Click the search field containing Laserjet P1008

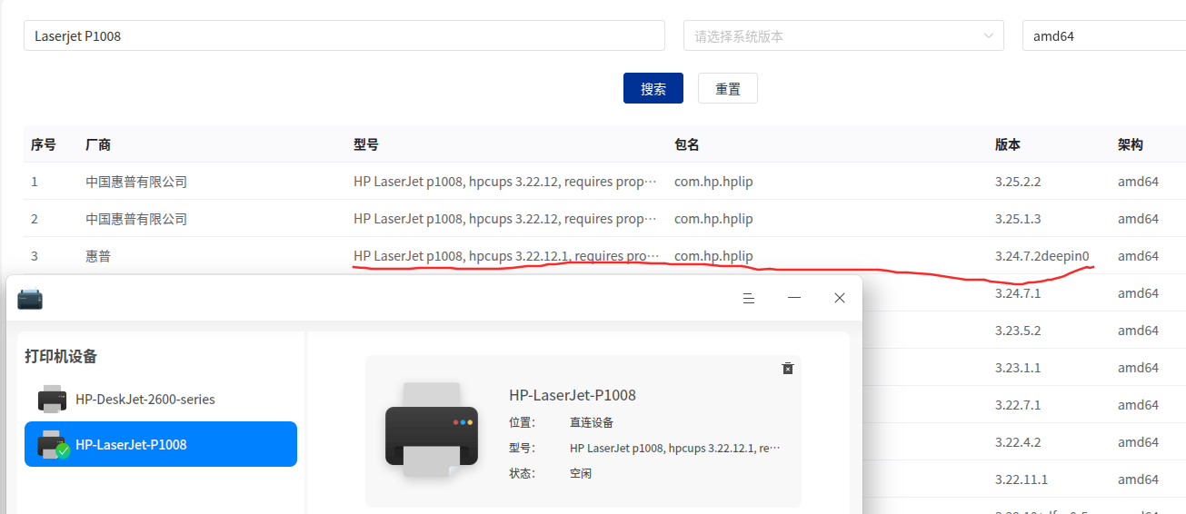click(344, 35)
